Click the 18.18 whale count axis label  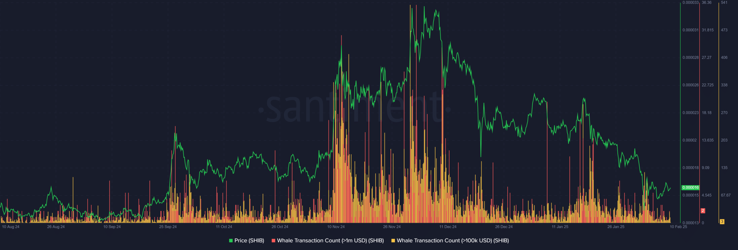click(x=707, y=113)
